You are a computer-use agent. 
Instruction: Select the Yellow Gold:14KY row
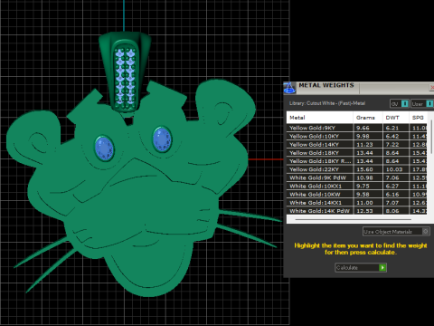click(x=357, y=145)
